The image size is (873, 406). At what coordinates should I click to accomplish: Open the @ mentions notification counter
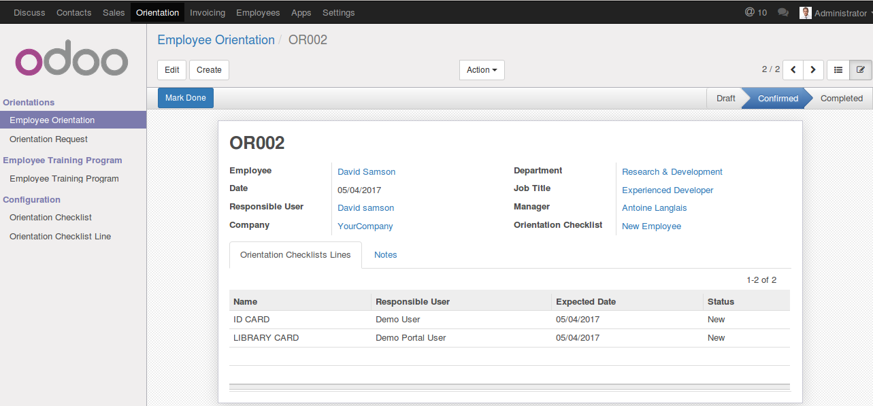click(x=755, y=12)
